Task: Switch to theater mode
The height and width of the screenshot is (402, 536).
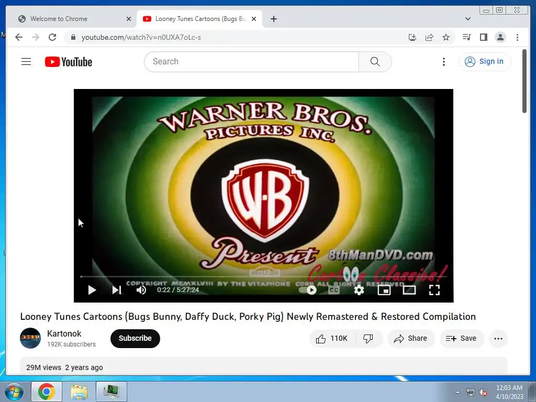Action: (409, 290)
